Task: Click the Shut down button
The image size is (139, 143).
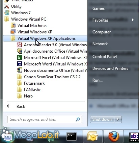Action: (x=102, y=119)
